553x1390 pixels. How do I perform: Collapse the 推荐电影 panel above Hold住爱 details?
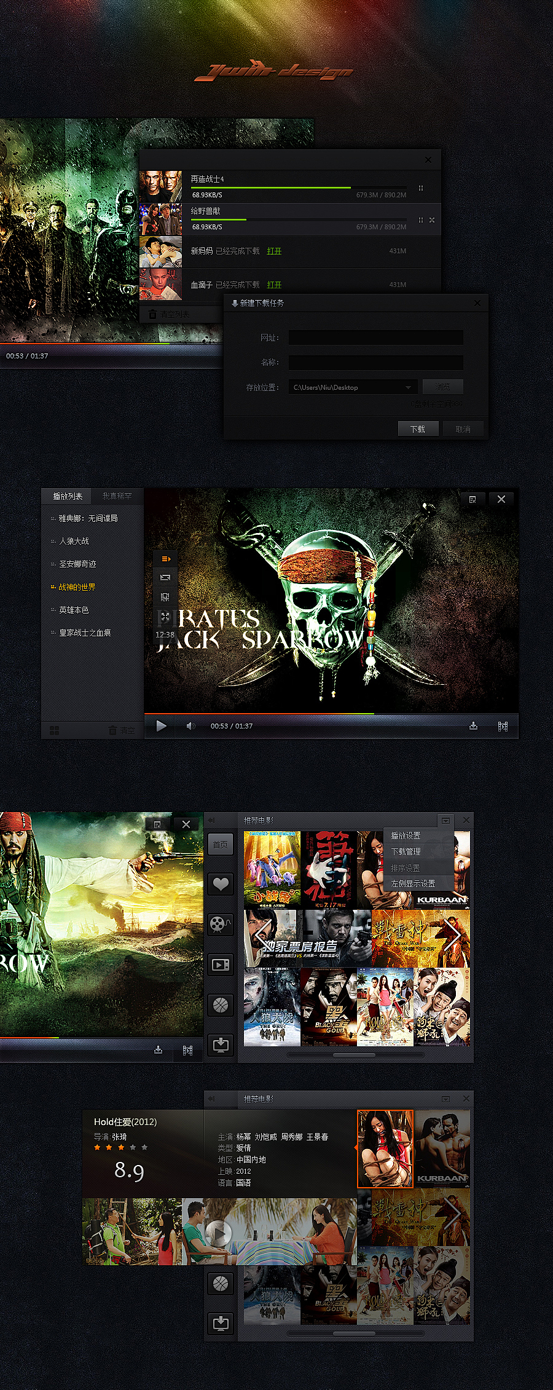pyautogui.click(x=211, y=1099)
